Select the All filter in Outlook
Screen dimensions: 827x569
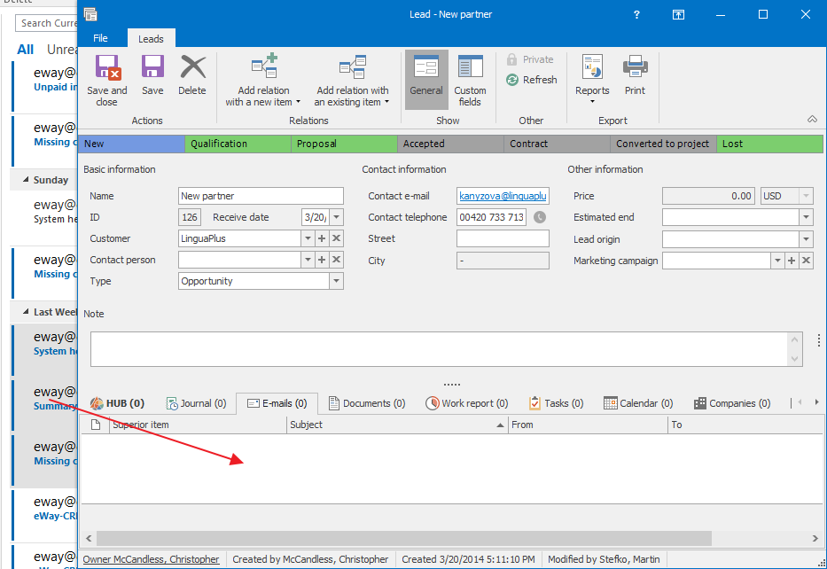point(26,50)
